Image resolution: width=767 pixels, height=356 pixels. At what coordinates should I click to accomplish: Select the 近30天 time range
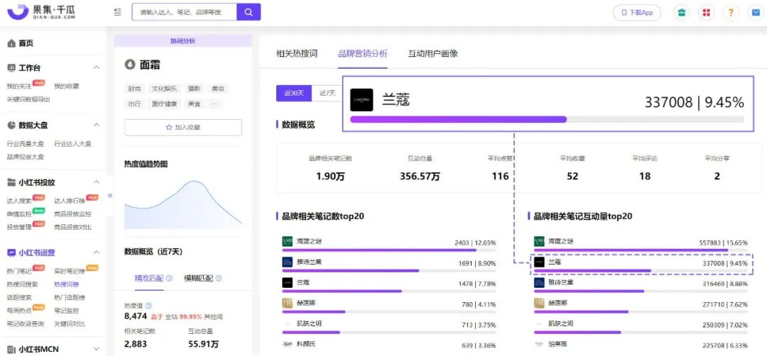pos(294,93)
